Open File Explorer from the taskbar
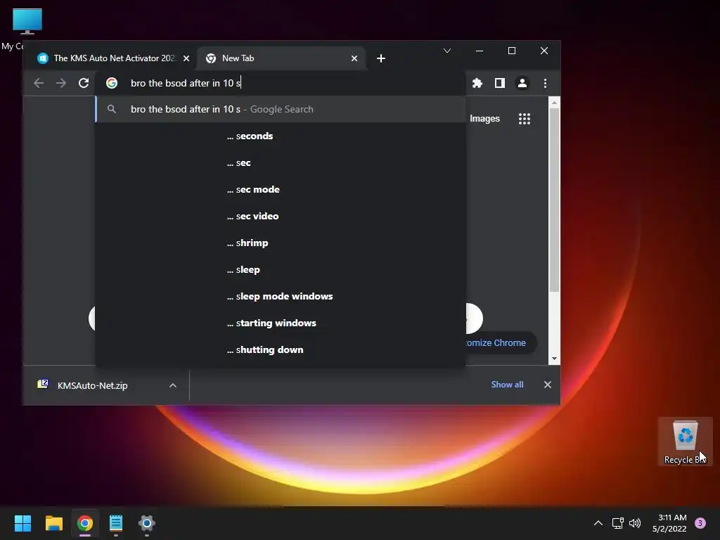This screenshot has height=540, width=720. point(53,523)
